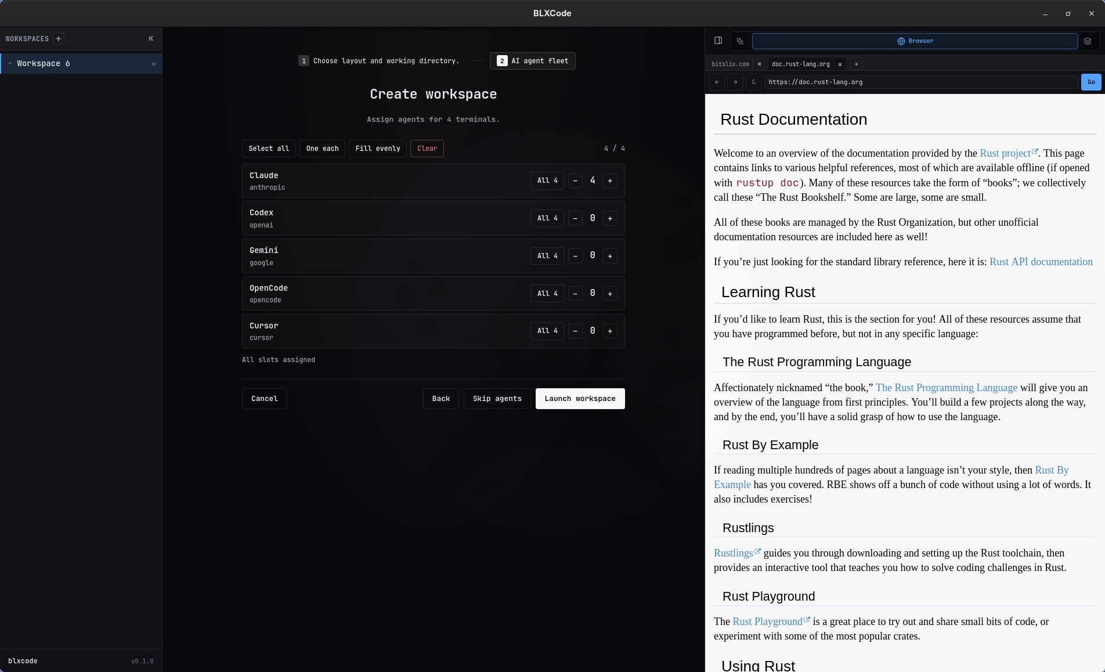The height and width of the screenshot is (672, 1105).
Task: Increase OpenCode agent count
Action: coord(610,294)
